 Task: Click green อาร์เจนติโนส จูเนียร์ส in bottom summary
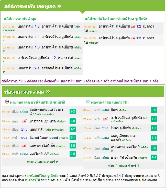[43, 176]
